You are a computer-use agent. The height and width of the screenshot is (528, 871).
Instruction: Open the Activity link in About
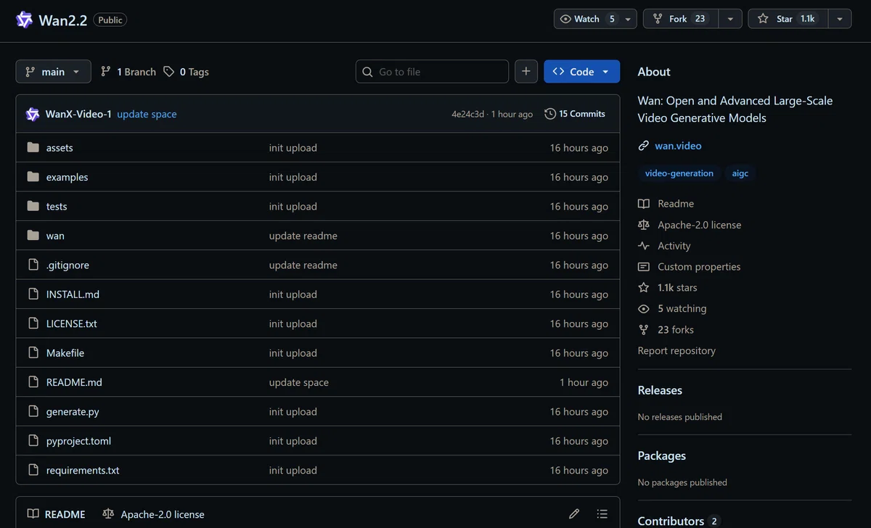tap(674, 246)
